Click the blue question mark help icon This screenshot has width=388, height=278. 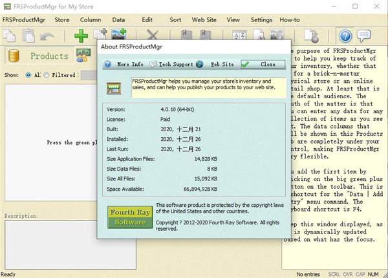pyautogui.click(x=346, y=36)
